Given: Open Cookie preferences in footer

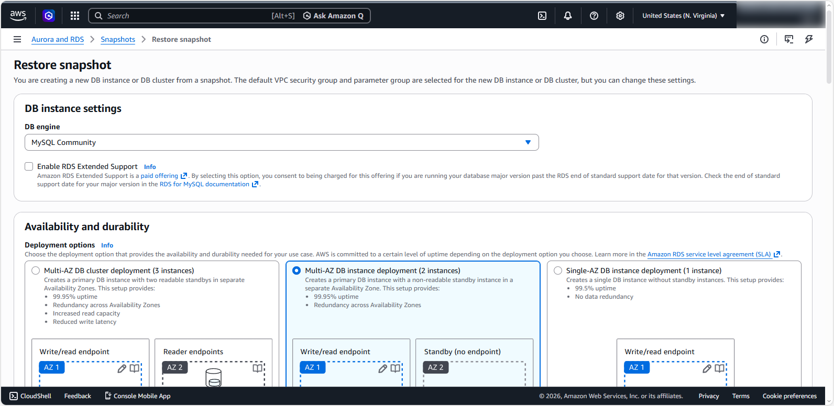Looking at the screenshot, I should [789, 396].
